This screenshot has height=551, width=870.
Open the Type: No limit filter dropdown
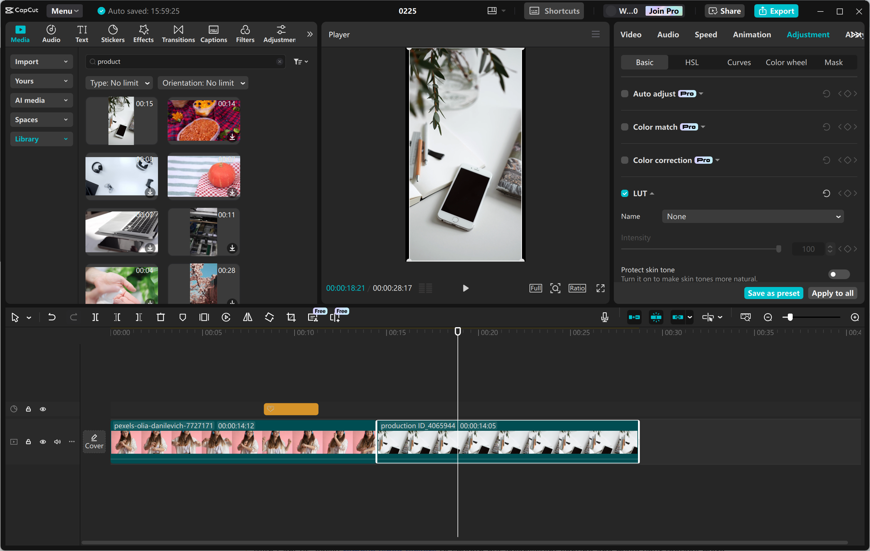[x=119, y=83]
